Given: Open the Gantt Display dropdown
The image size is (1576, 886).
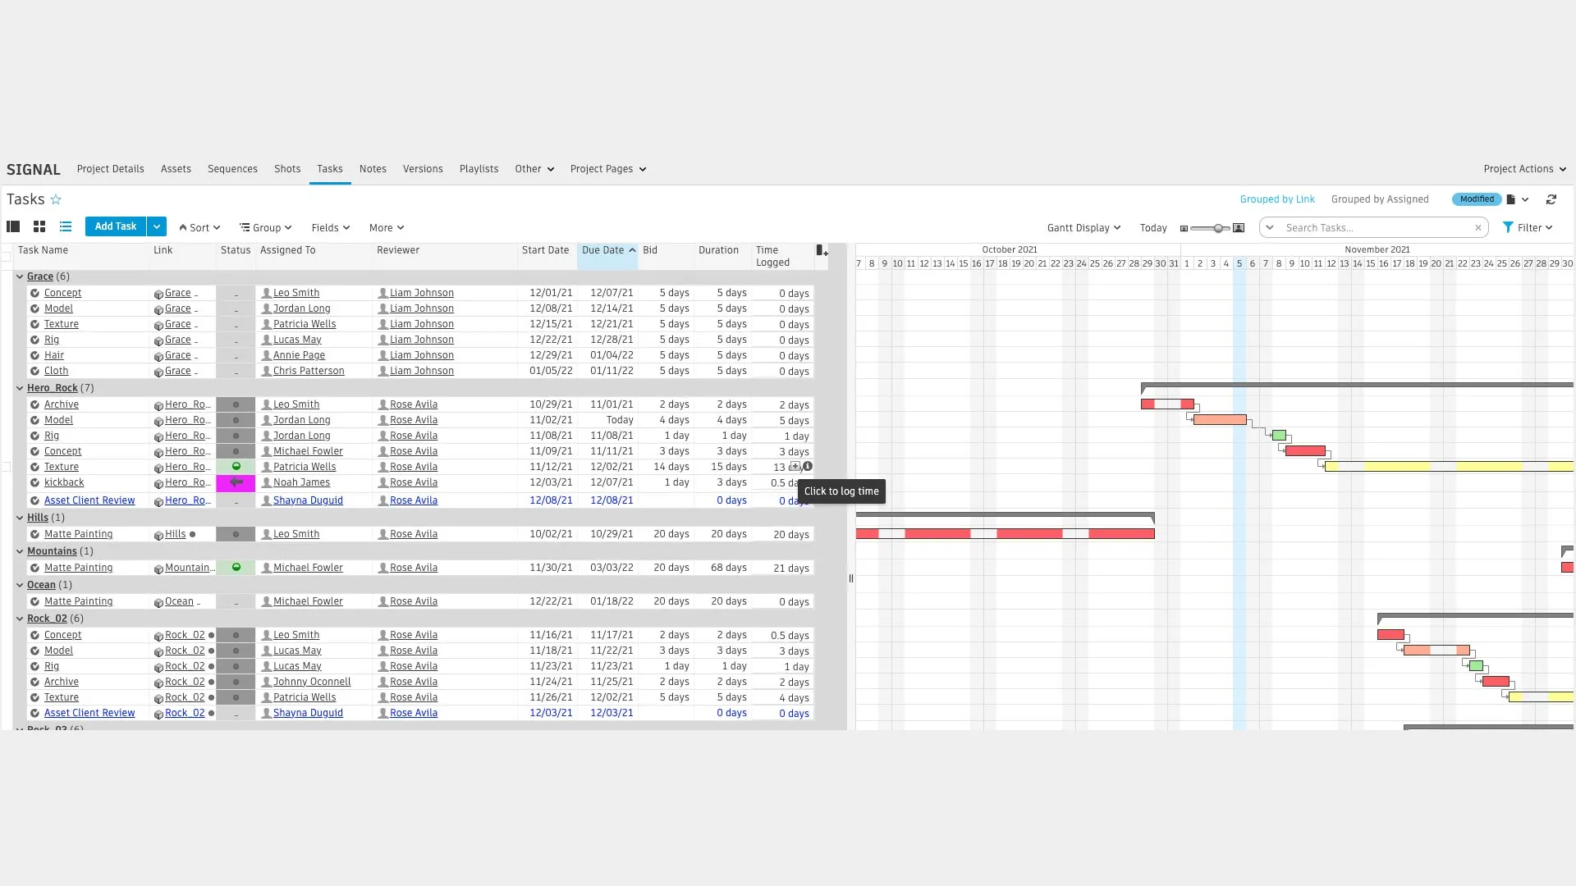Looking at the screenshot, I should click(x=1083, y=228).
